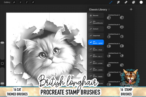Screen dimensions: 146x97
Task: Choose Untitled Brush 5 stamp
Action: click(x=115, y=17)
